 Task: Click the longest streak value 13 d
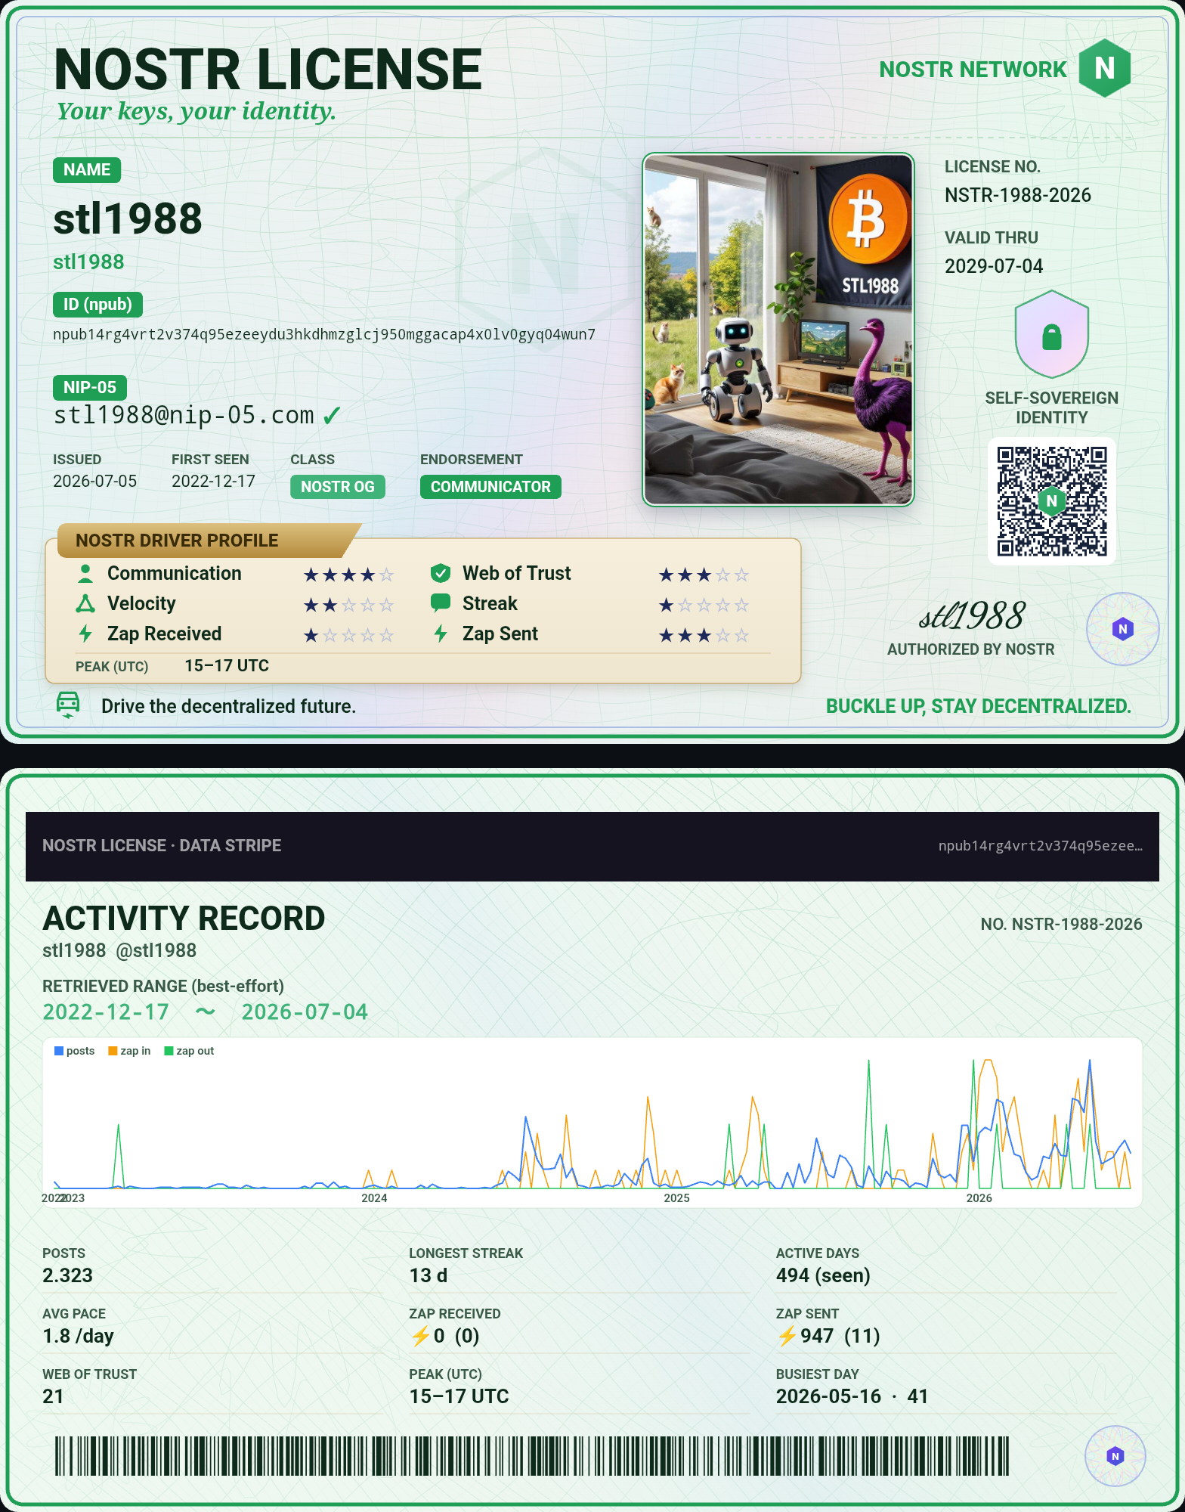click(428, 1275)
